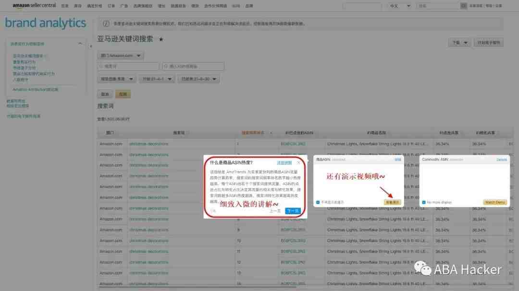The image size is (519, 291).
Task: Open the Amazon Attribution sidebar link
Action: (35, 90)
